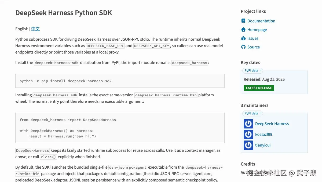
Task: Open the Source repository link
Action: 254,47
